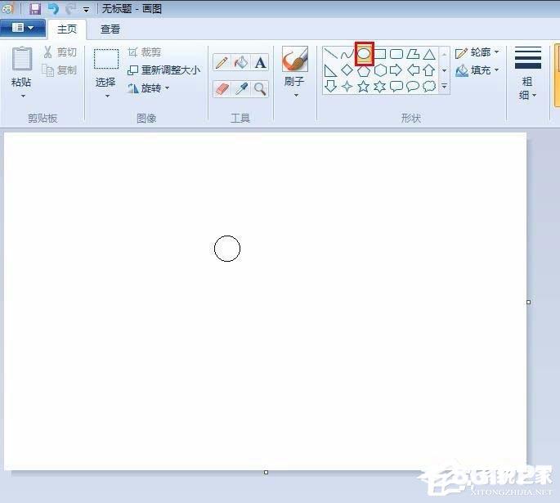Click the Save icon in title bar
Viewport: 560px width, 503px height.
35,8
